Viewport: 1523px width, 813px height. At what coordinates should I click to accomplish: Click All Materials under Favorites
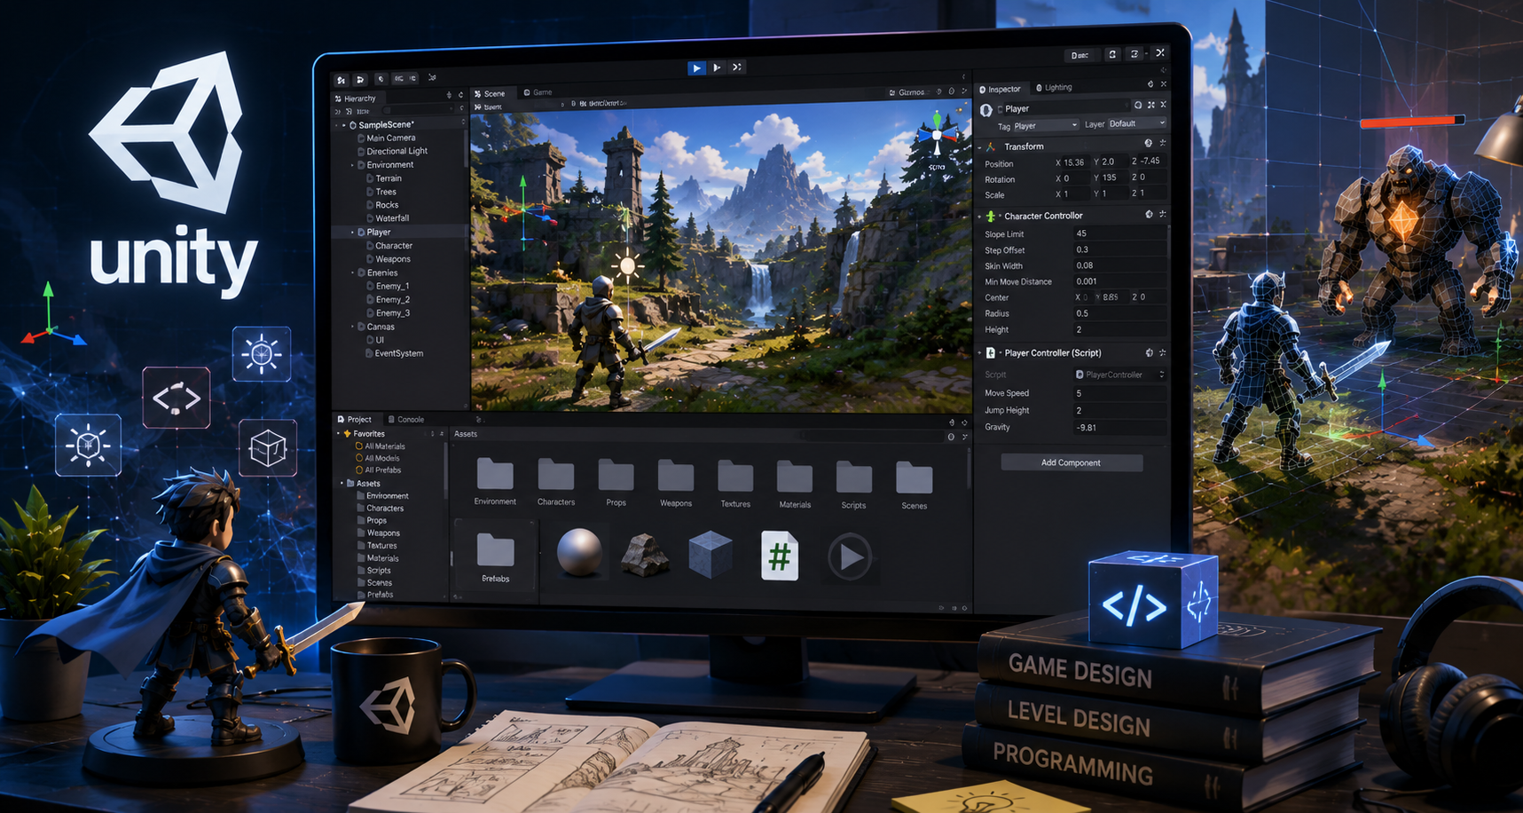385,446
